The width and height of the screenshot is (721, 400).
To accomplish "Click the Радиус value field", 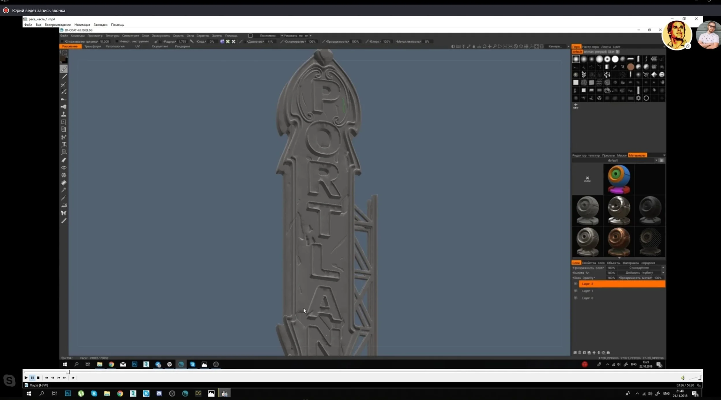I will click(x=182, y=41).
